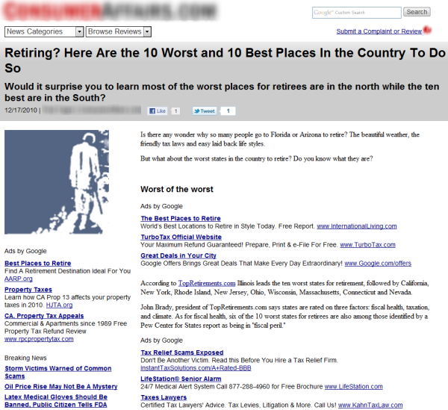
Task: Click the blurred site logo
Action: (110, 11)
